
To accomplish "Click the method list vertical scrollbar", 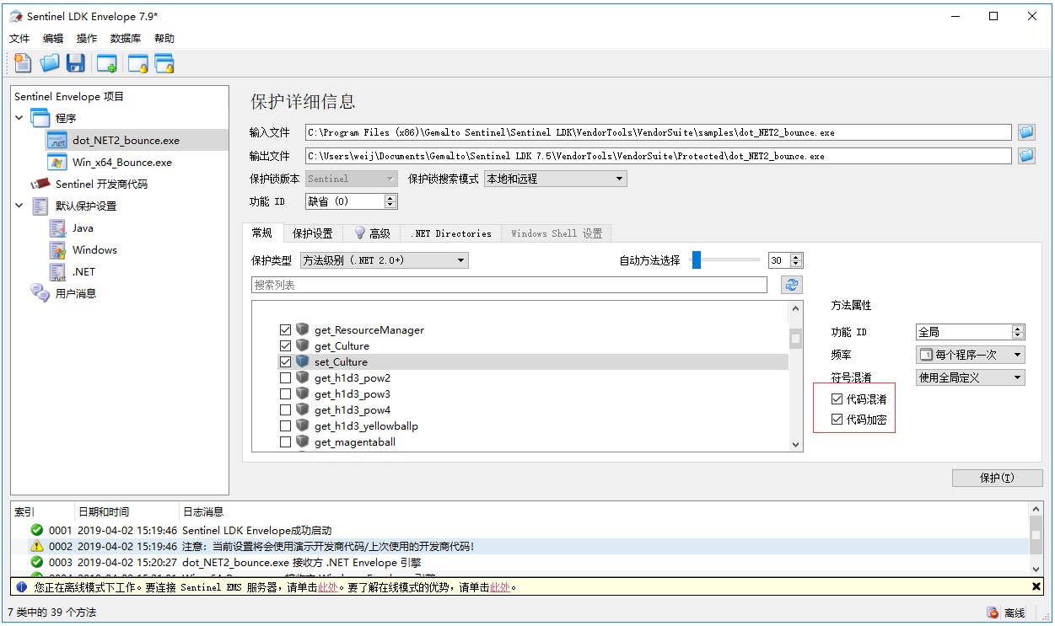I will click(795, 377).
